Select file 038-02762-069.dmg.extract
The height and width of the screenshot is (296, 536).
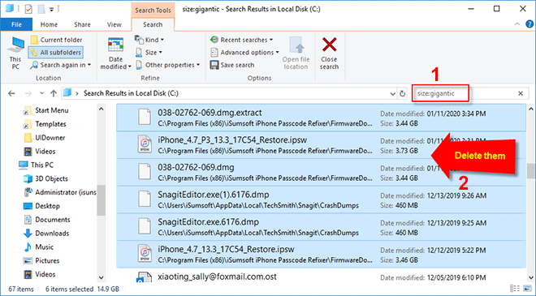click(x=321, y=118)
